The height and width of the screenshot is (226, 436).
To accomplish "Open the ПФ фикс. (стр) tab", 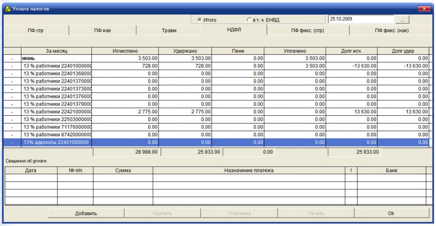I will click(308, 31).
